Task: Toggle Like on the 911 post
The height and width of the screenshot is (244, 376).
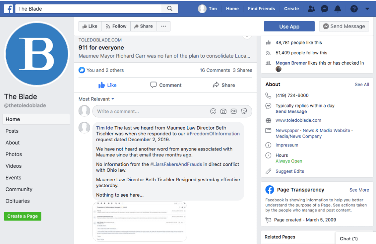Action: [x=107, y=85]
